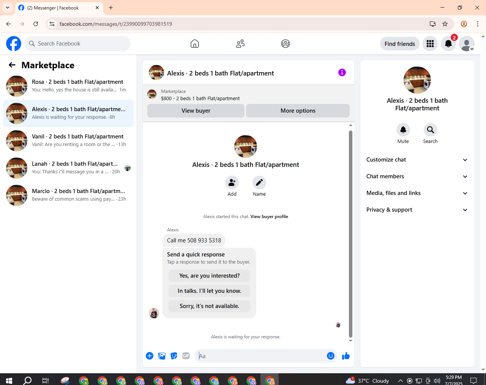Open the Alexis conversation in the list

click(68, 113)
